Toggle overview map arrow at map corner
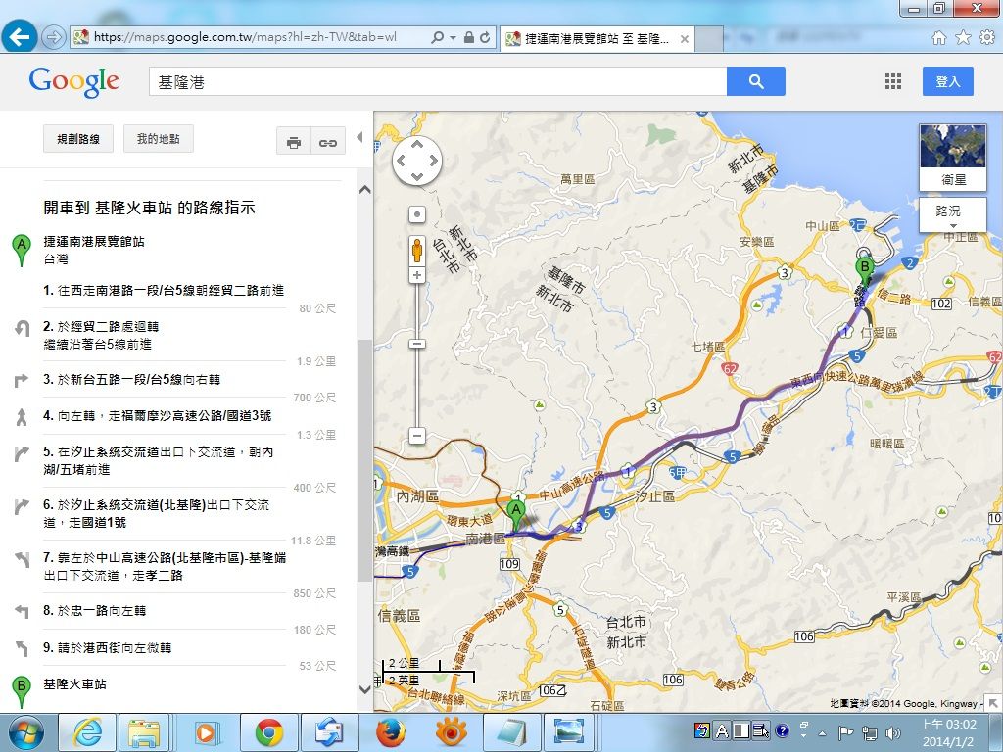The image size is (1003, 752). pyautogui.click(x=993, y=703)
